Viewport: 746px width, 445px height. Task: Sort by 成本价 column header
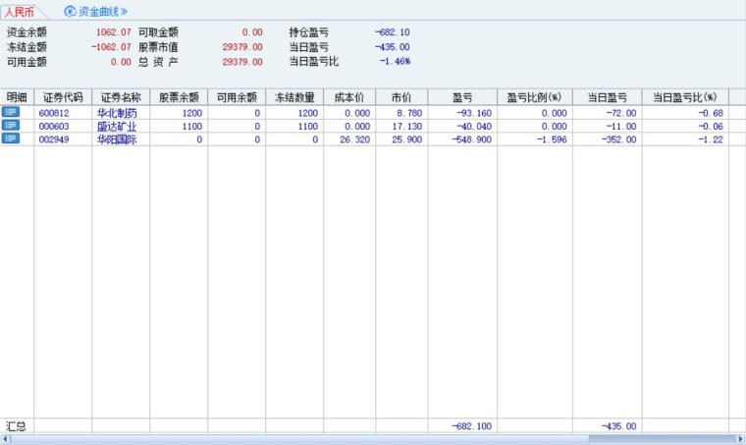(x=349, y=97)
